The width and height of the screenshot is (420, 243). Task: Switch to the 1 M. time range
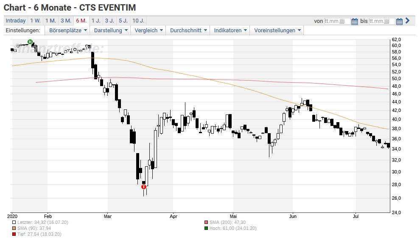[50, 21]
